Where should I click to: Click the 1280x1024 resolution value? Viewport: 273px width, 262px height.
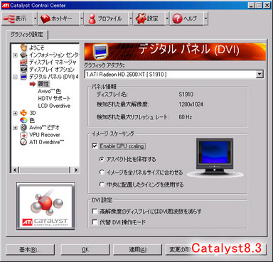click(191, 104)
